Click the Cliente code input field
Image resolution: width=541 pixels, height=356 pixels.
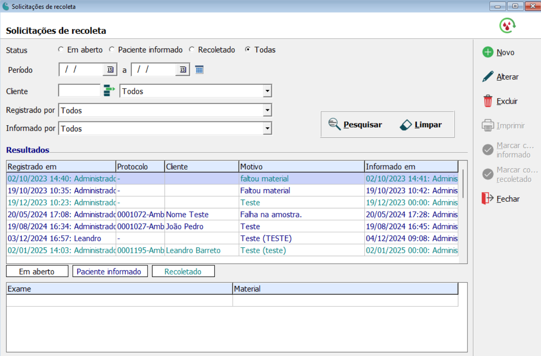pos(79,91)
